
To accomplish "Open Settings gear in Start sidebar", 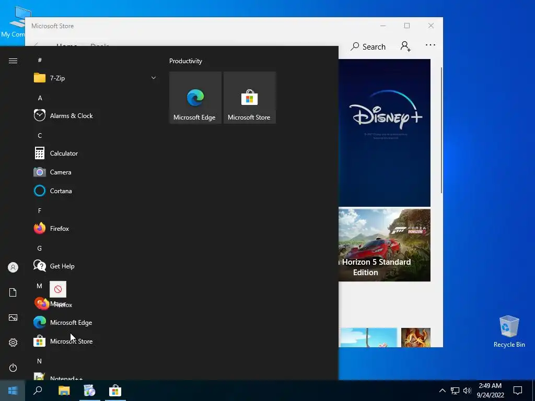I will (13, 343).
